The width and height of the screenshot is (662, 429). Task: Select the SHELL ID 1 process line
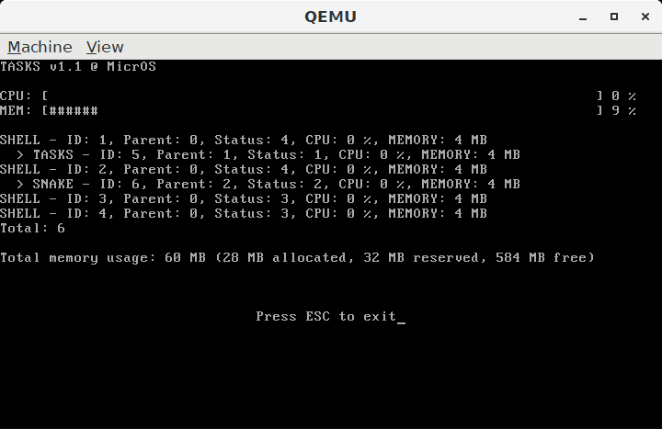pyautogui.click(x=244, y=140)
